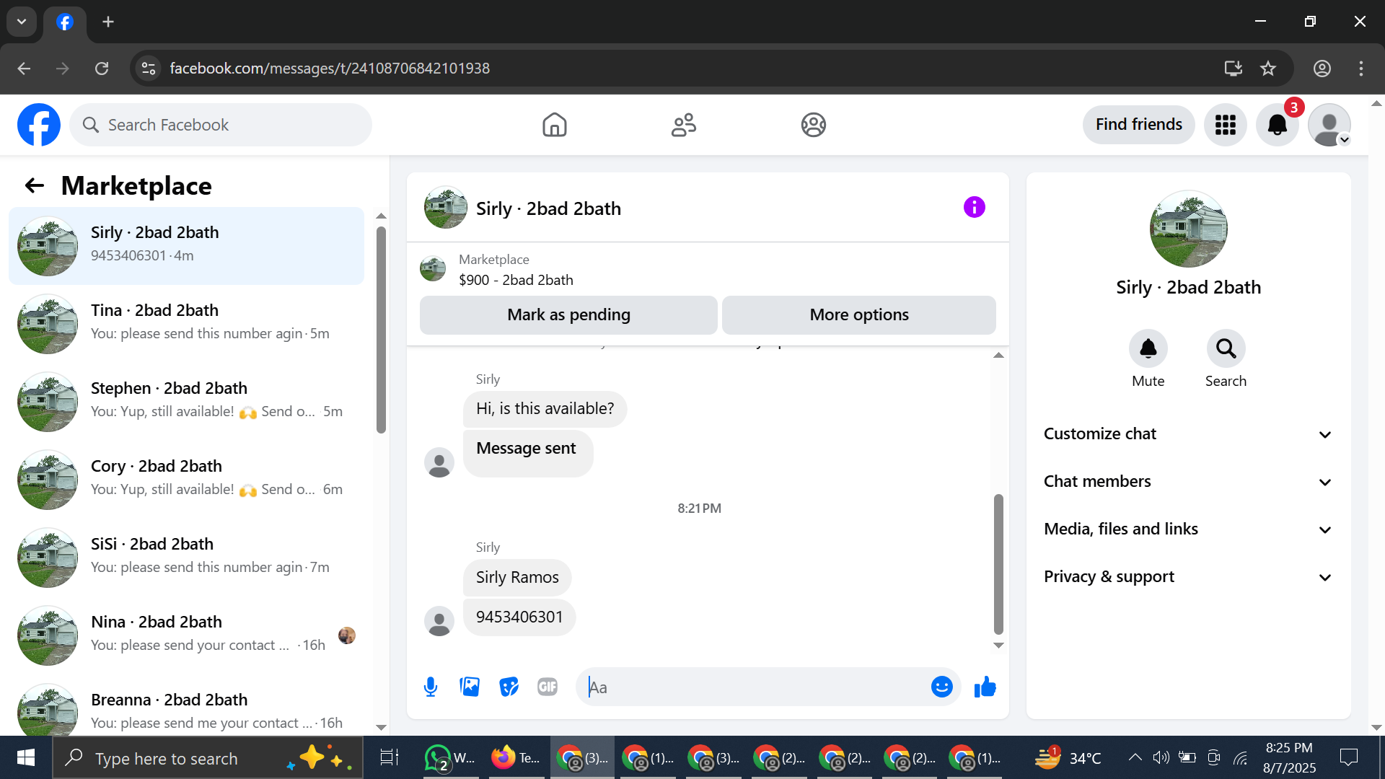Mute this conversation with the bell icon
Image resolution: width=1385 pixels, height=779 pixels.
pyautogui.click(x=1148, y=349)
